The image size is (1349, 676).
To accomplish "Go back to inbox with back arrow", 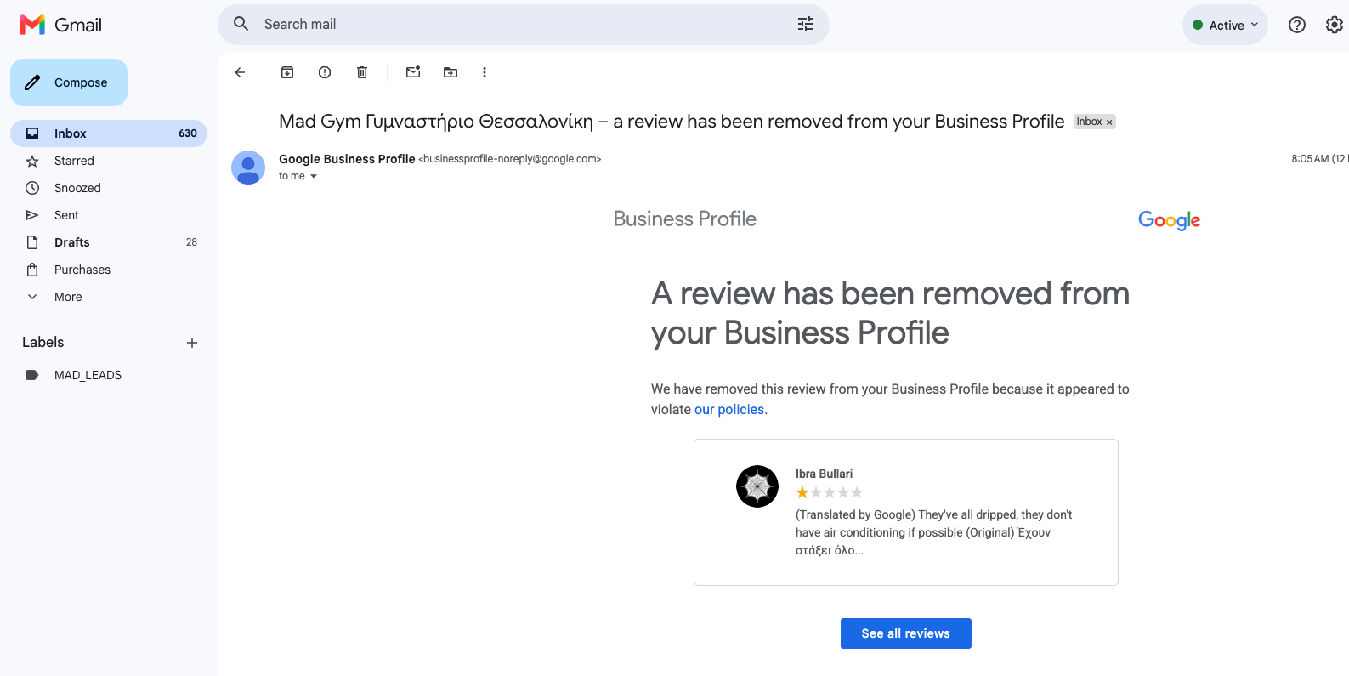I will click(240, 72).
